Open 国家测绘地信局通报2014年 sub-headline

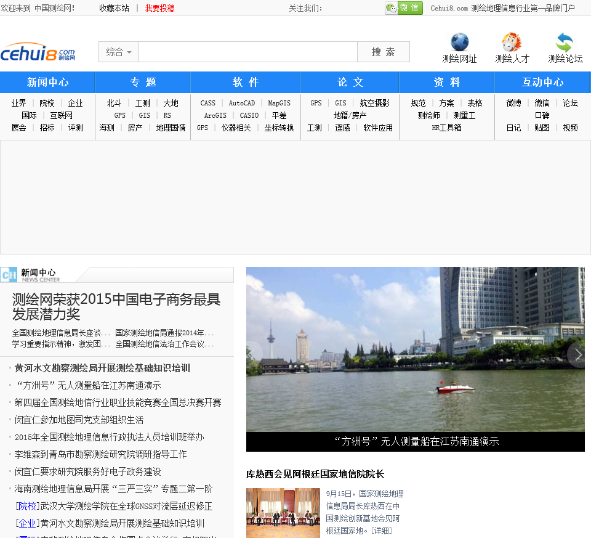pyautogui.click(x=164, y=333)
